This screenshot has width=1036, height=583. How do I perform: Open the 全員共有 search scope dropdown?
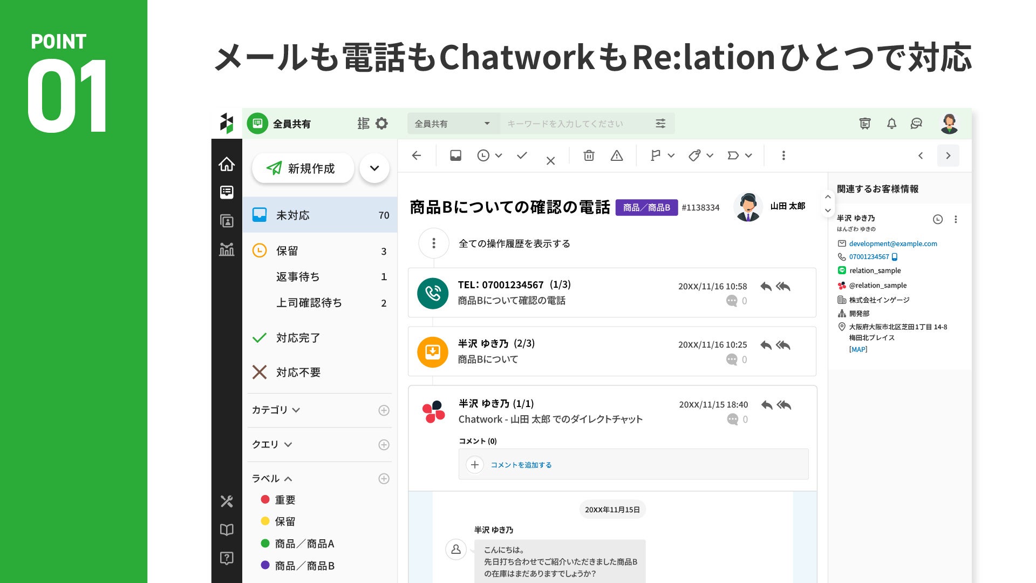(x=452, y=124)
